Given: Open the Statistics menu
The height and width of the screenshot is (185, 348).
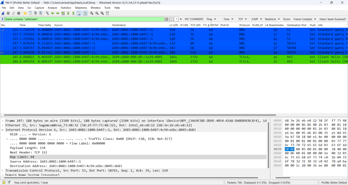Looking at the screenshot, I should click(x=66, y=7).
